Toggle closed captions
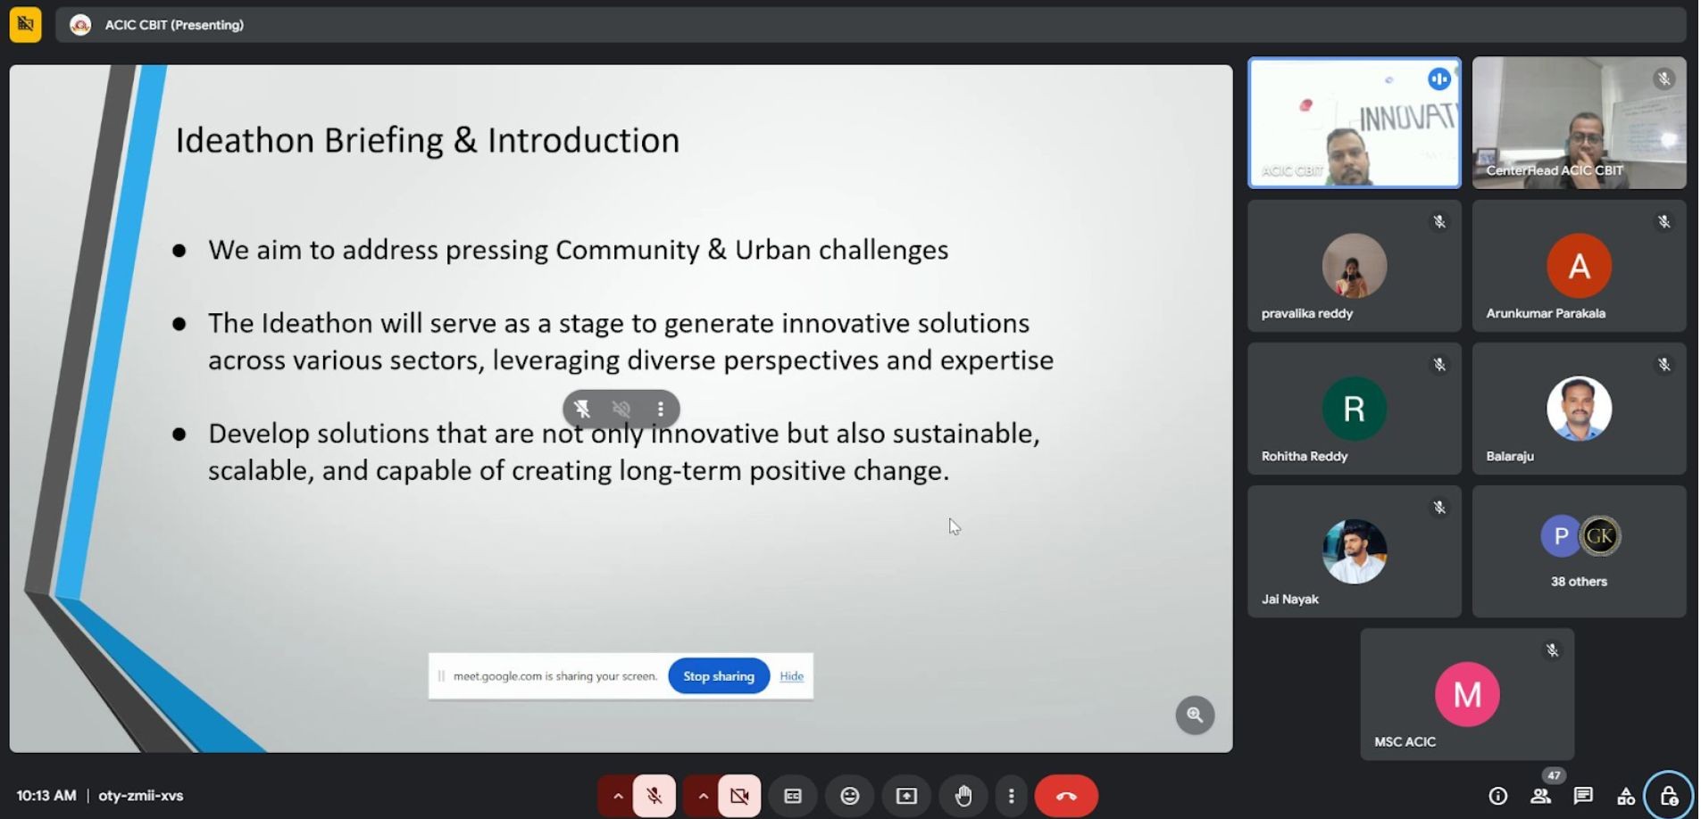1701x819 pixels. tap(792, 796)
